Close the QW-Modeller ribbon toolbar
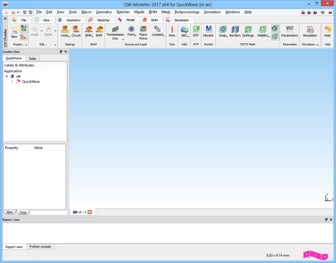Image resolution: width=336 pixels, height=263 pixels. coord(5,19)
